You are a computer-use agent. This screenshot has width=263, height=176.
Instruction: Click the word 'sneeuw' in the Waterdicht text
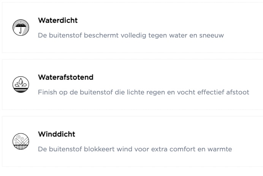pyautogui.click(x=212, y=36)
